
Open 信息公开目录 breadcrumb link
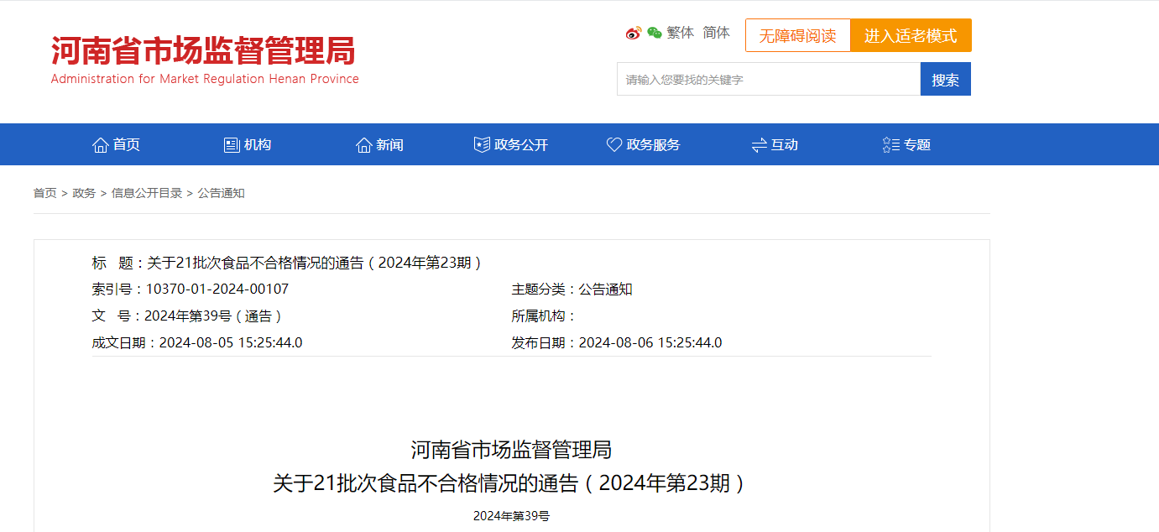point(147,193)
